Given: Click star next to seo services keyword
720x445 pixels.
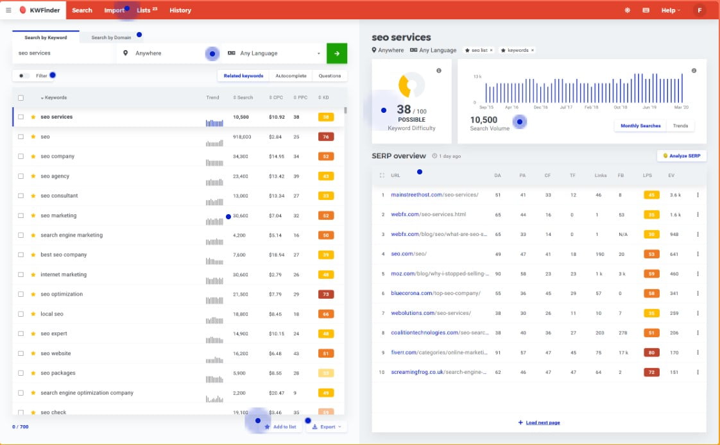Looking at the screenshot, I should click(x=33, y=117).
